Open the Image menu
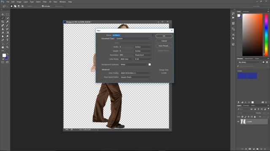The width and height of the screenshot is (270, 151). pyautogui.click(x=19, y=2)
